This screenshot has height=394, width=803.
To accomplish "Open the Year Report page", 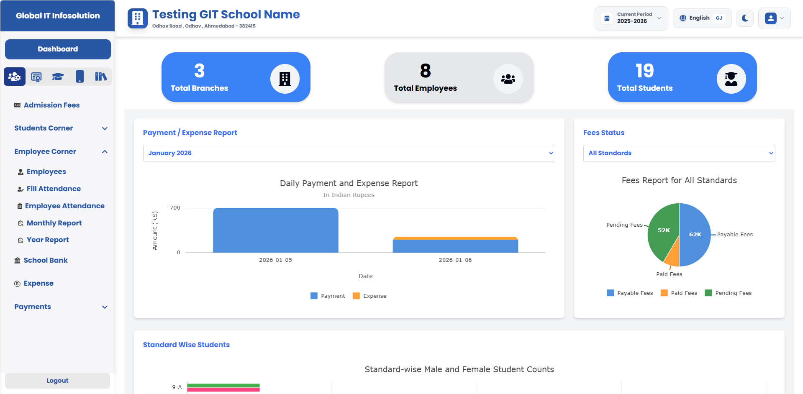I will [48, 240].
